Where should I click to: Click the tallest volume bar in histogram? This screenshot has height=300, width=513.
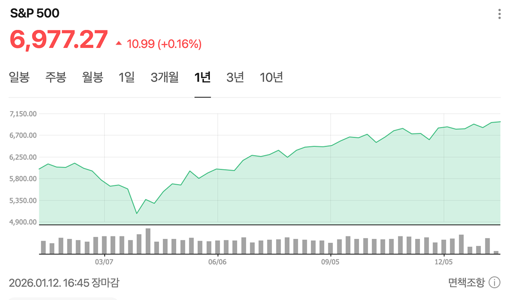[148, 241]
